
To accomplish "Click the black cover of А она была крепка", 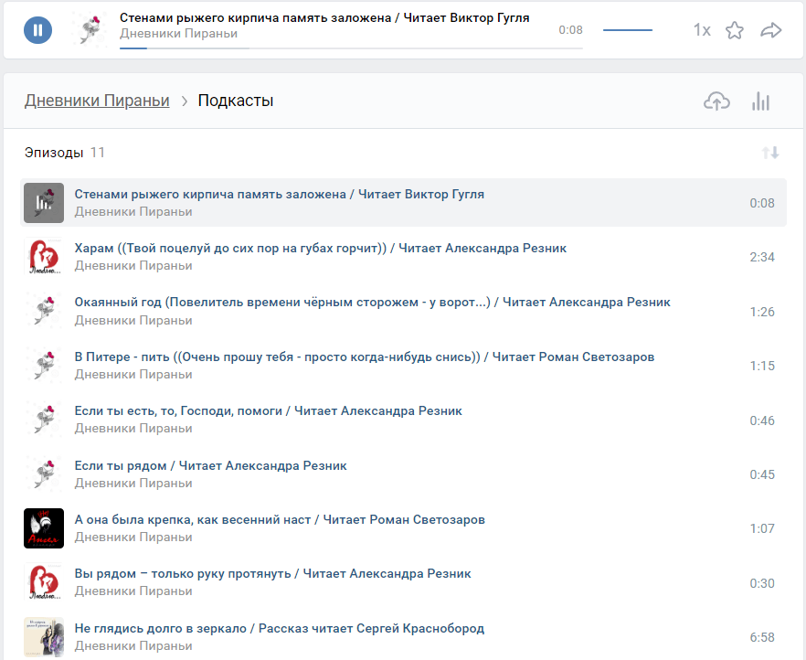I will click(x=44, y=528).
